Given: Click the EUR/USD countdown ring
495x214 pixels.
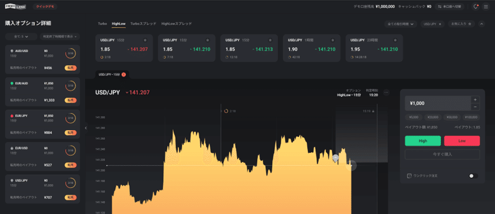Looking at the screenshot, I should point(70,151).
